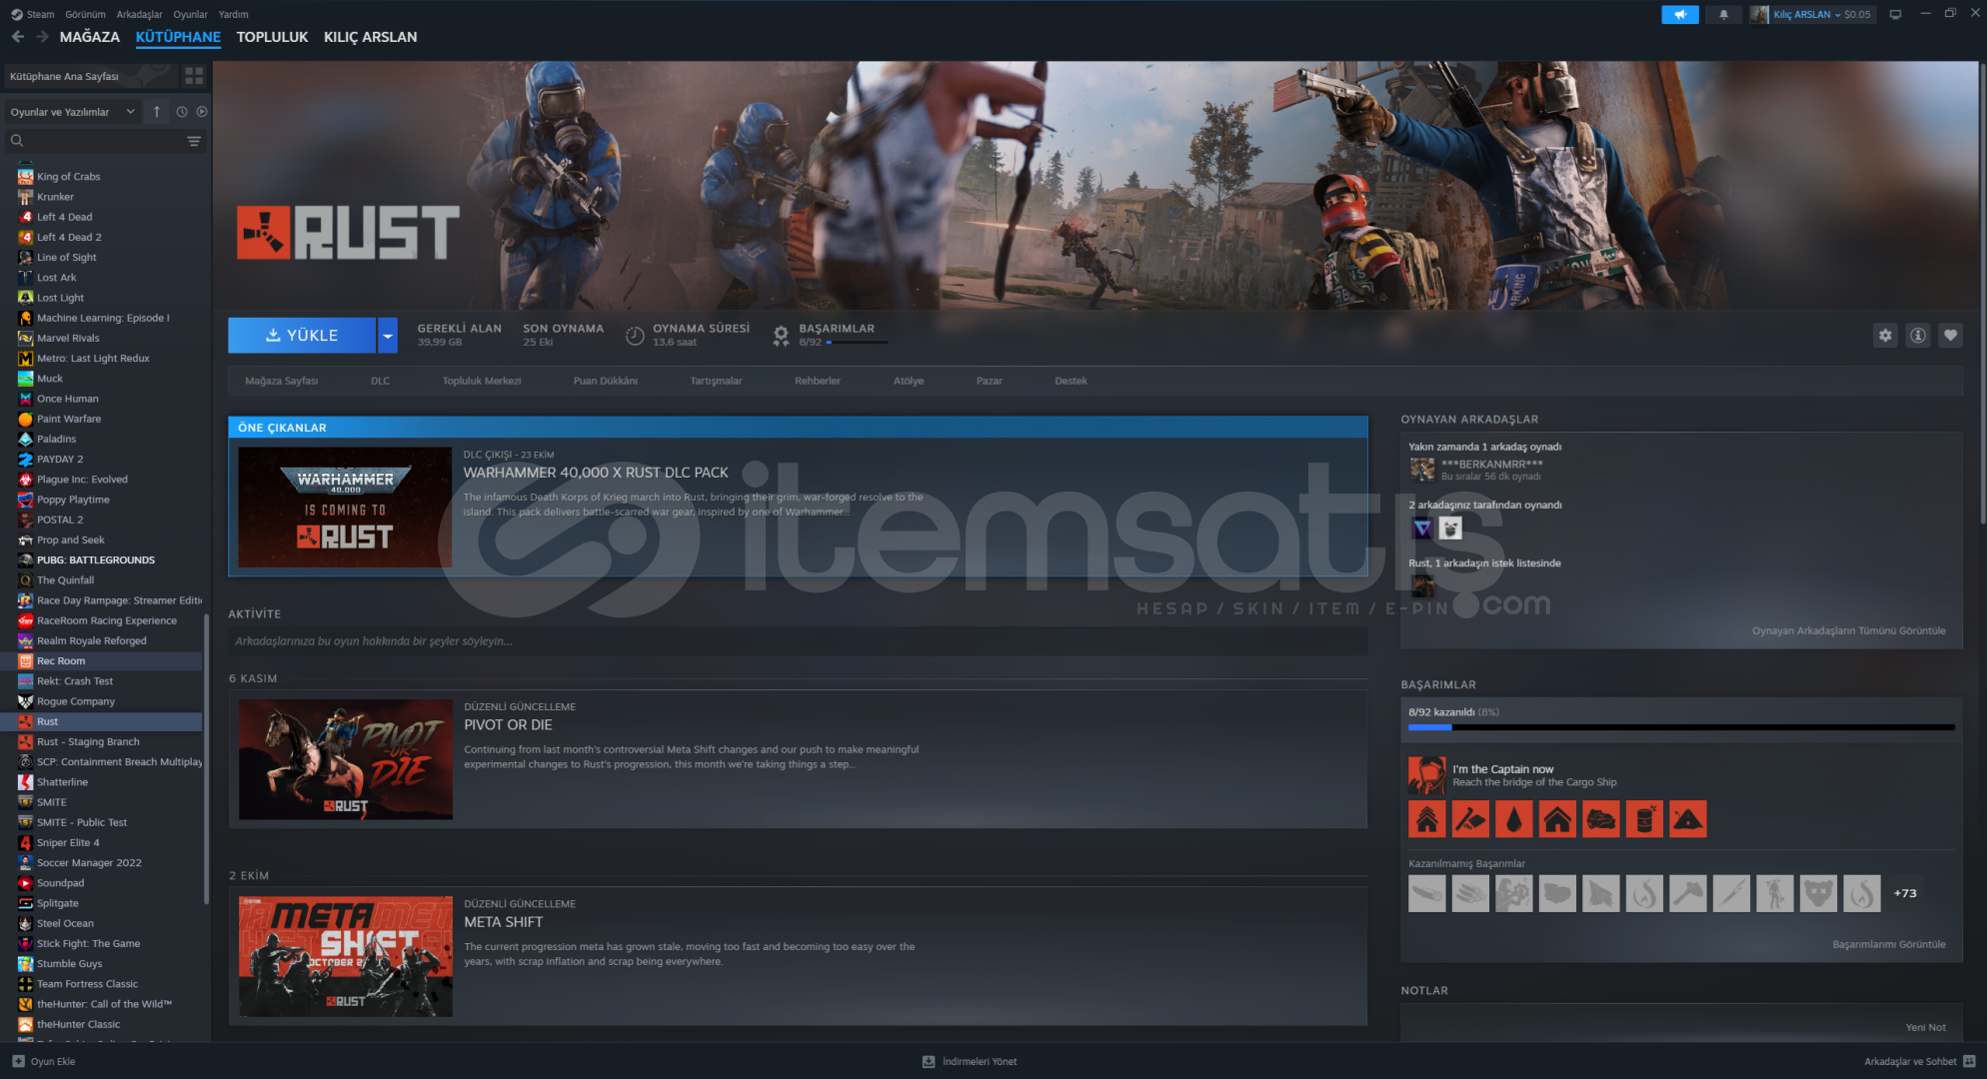Toggle show ready-to-play games only
The width and height of the screenshot is (1987, 1079).
point(202,112)
